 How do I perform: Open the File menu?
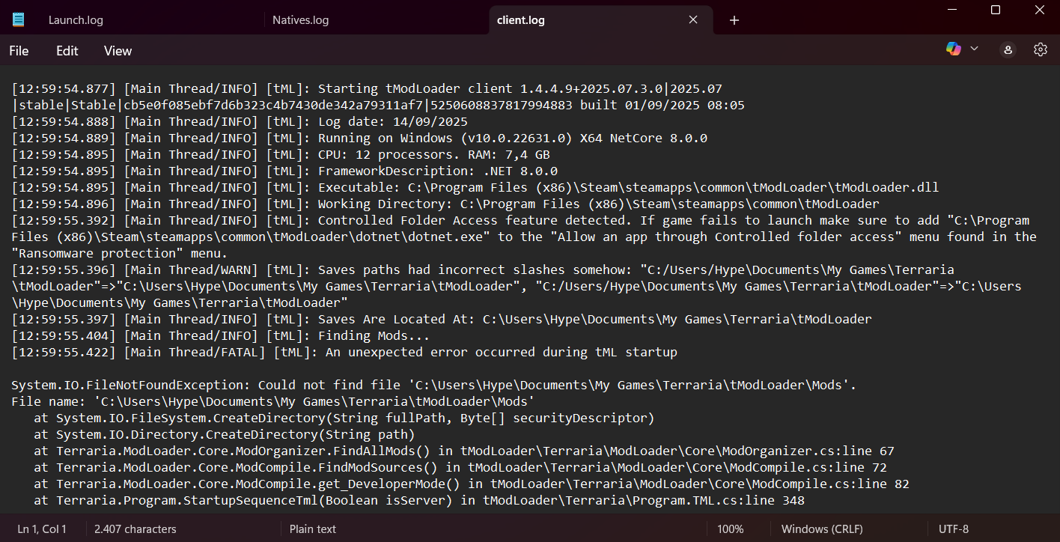click(x=19, y=51)
